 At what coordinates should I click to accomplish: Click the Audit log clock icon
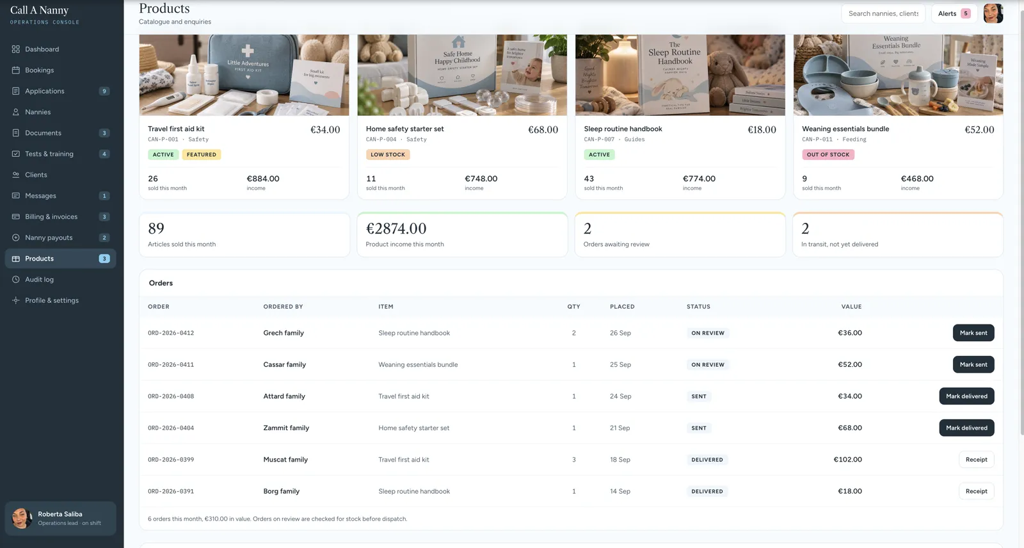(x=16, y=280)
